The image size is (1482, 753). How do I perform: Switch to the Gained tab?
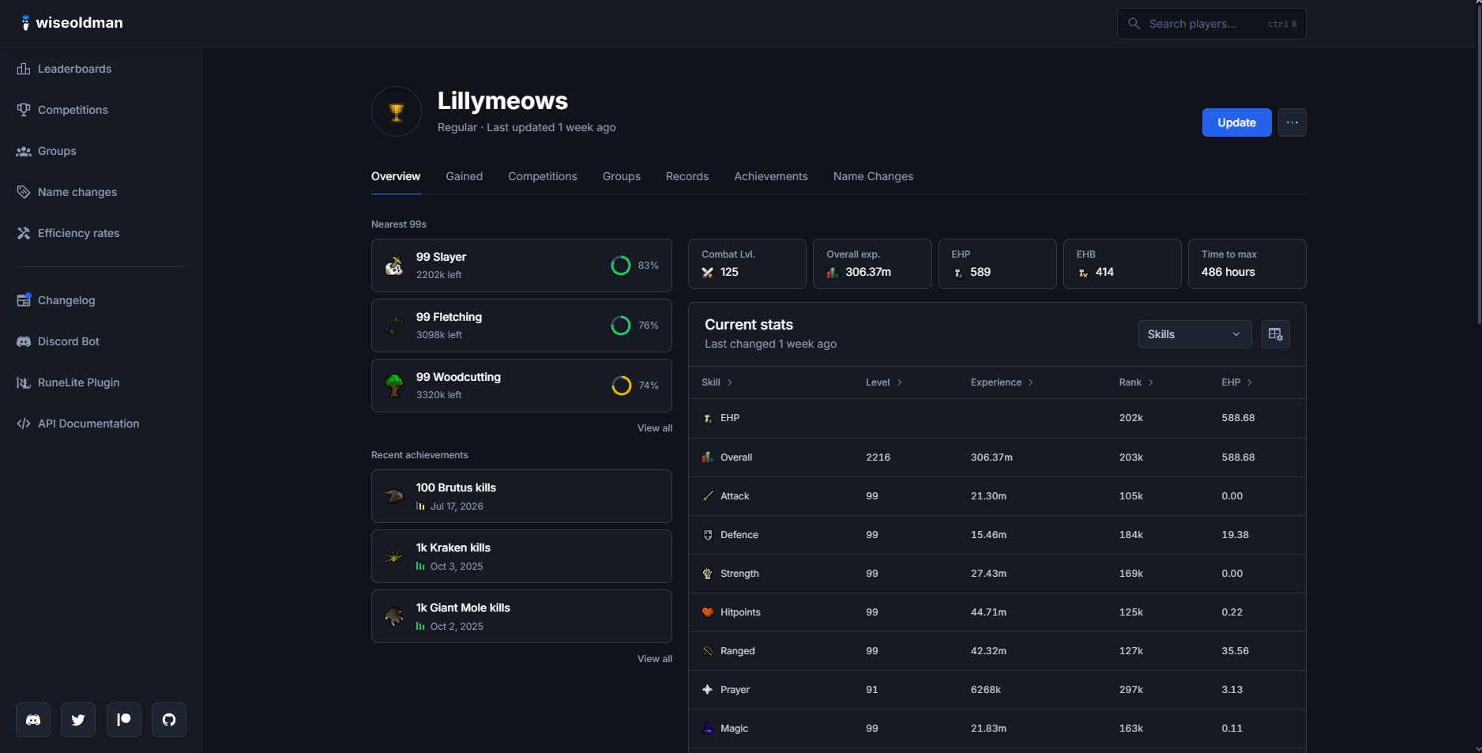point(465,176)
